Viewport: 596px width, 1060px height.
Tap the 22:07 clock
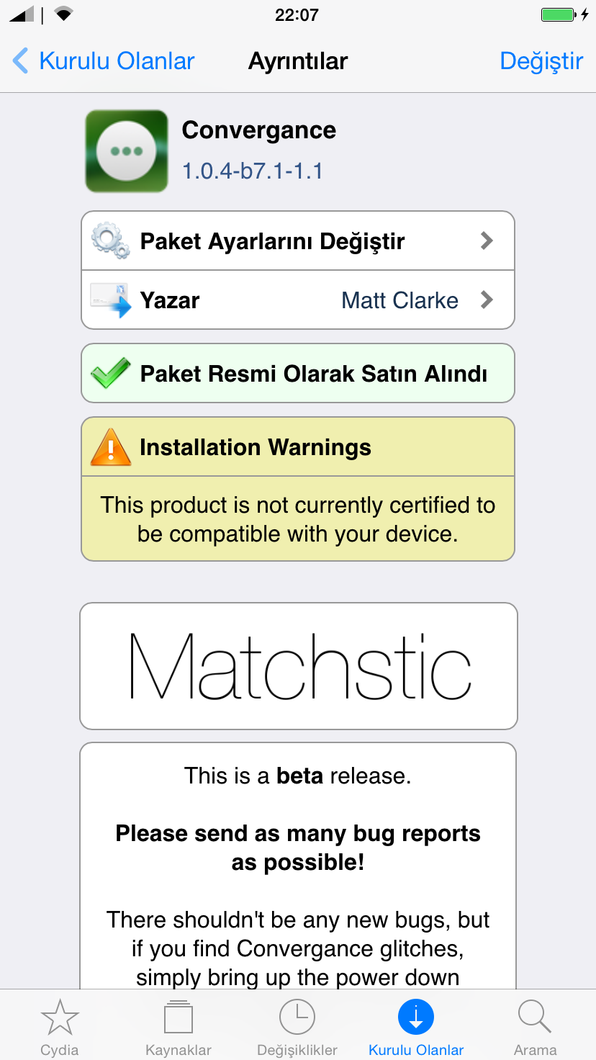(x=297, y=14)
